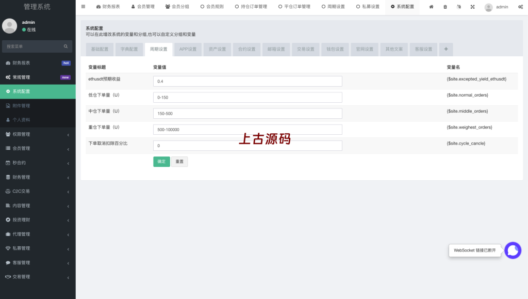Click the sidebar admin profile avatar
Image resolution: width=528 pixels, height=299 pixels.
pos(9,26)
